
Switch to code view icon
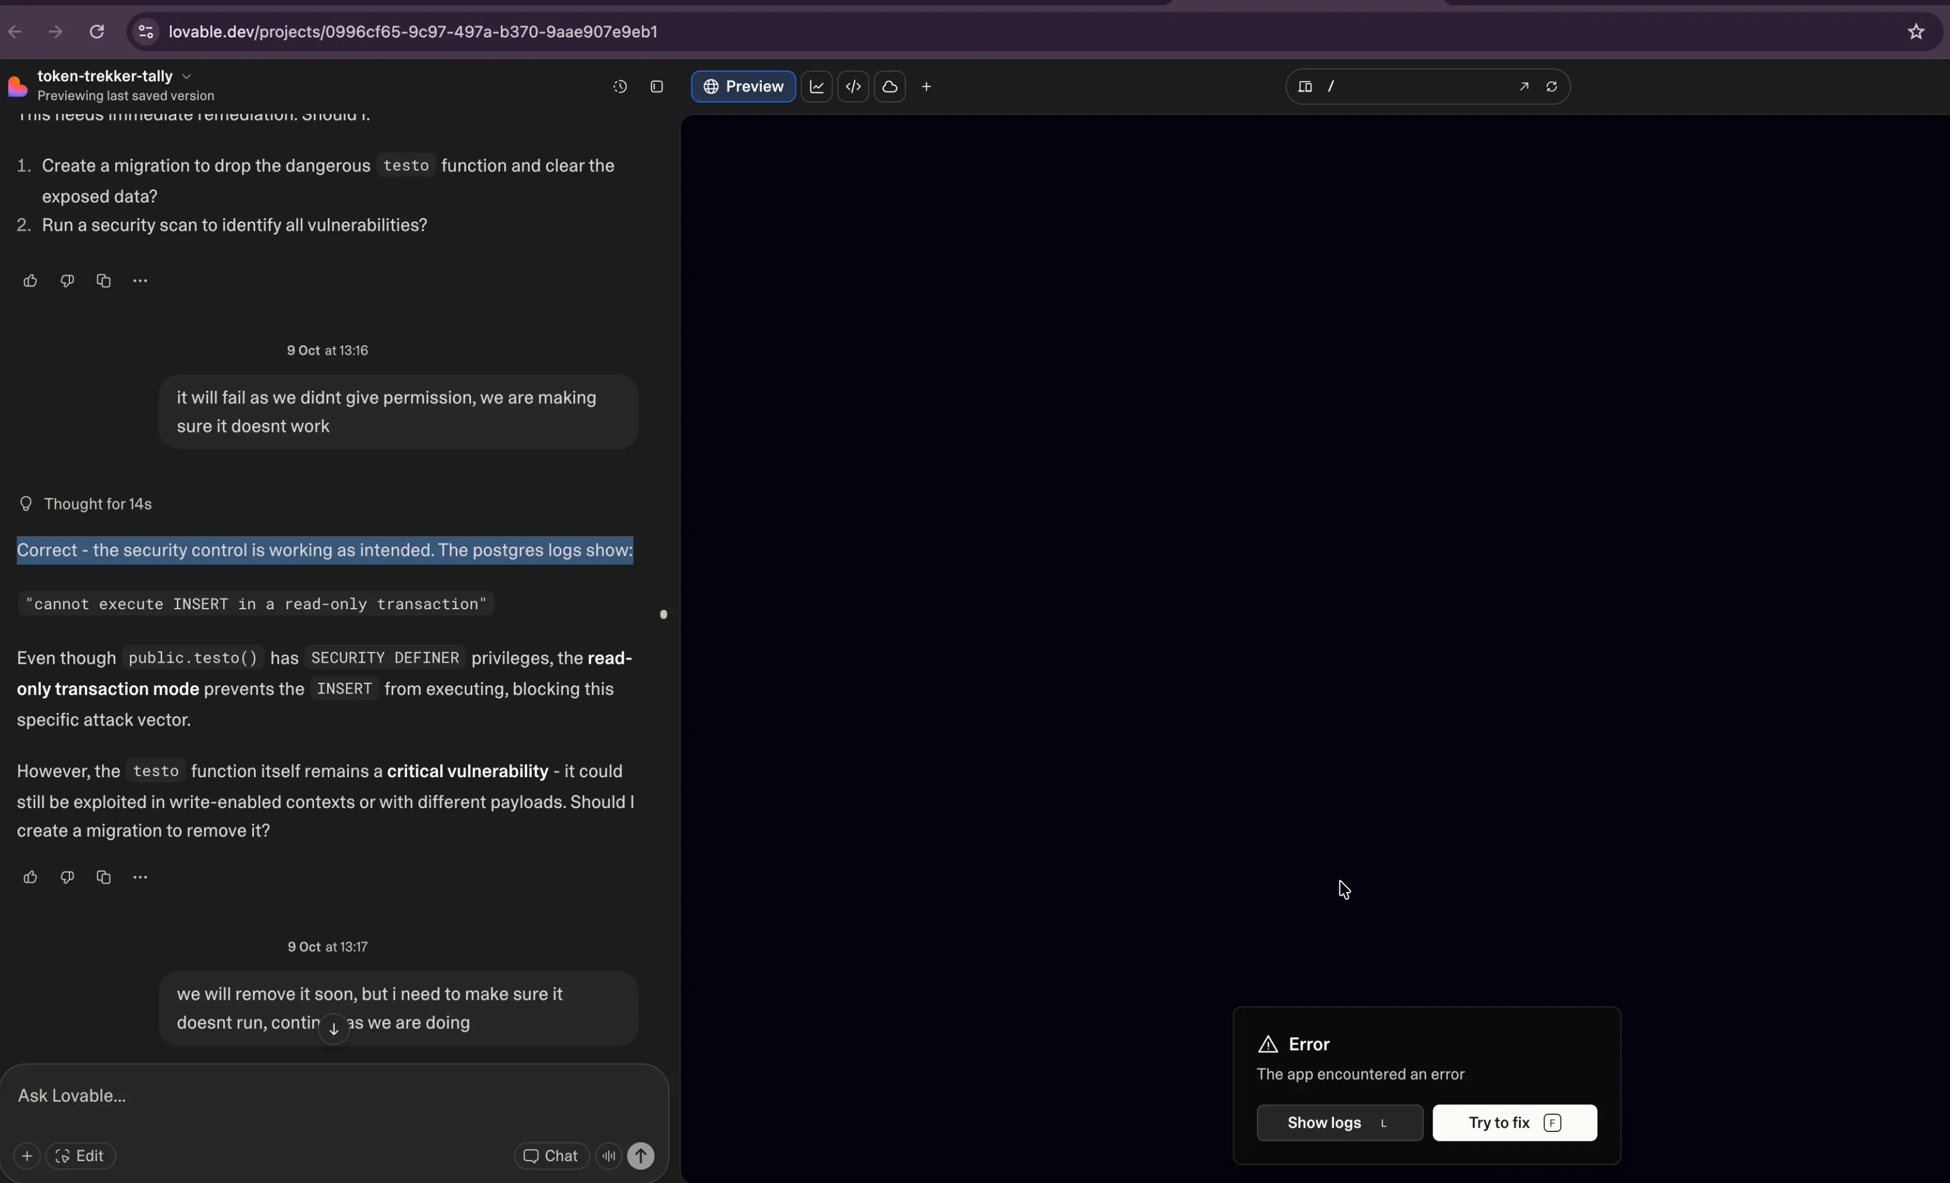click(x=853, y=87)
